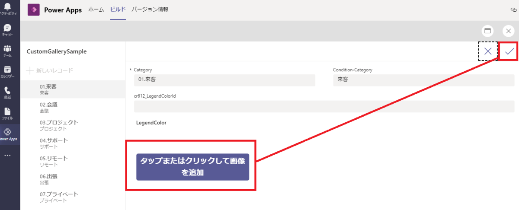Click the add picture button in LegendColor
Viewport: 519px width, 210px height.
click(192, 167)
